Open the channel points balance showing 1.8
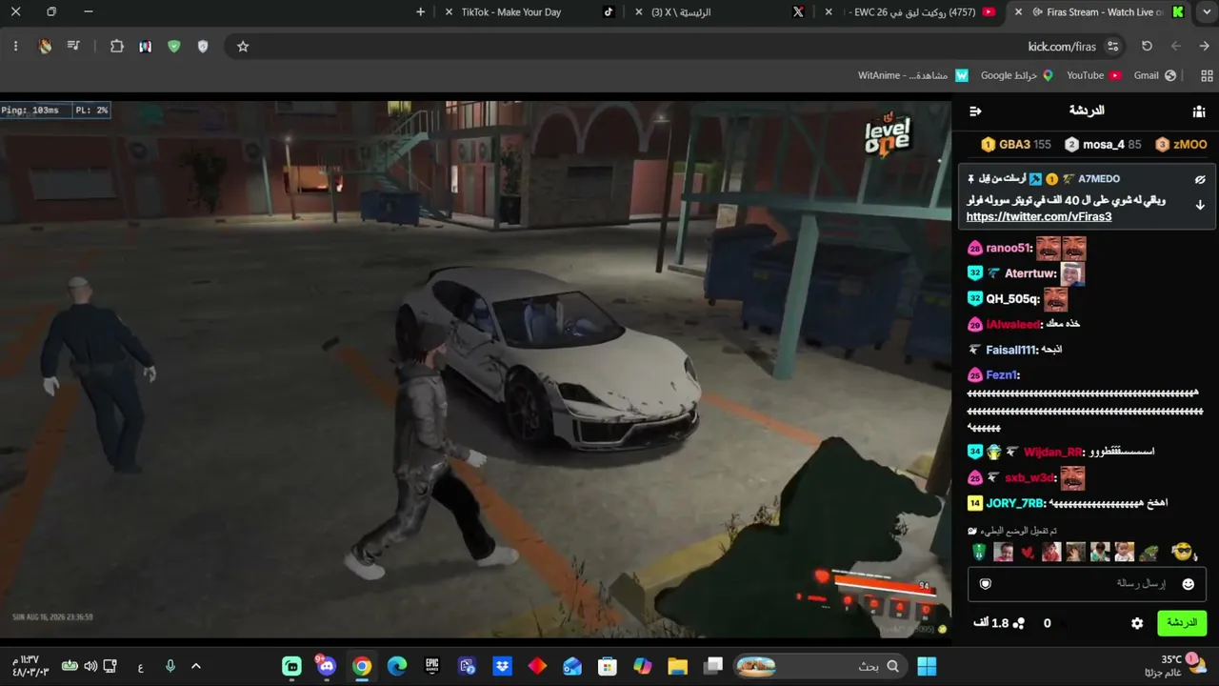 tap(999, 623)
